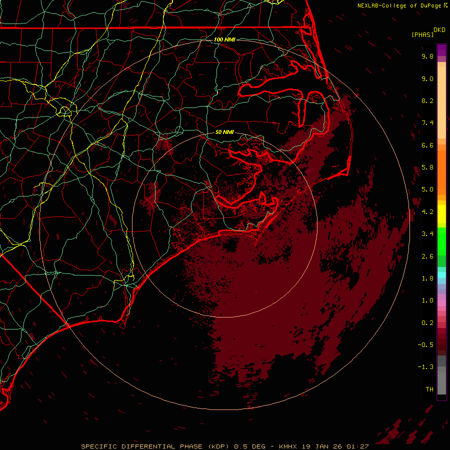Click the TH threshold label on the scale
The image size is (450, 450).
[x=429, y=389]
